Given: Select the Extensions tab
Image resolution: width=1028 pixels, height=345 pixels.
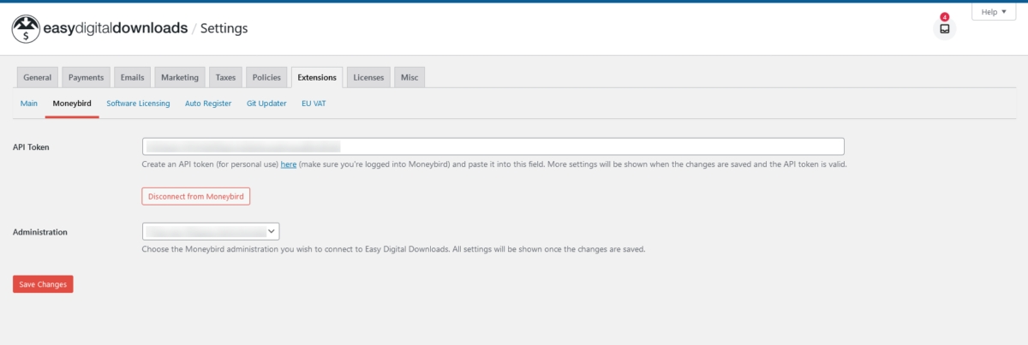Looking at the screenshot, I should (x=317, y=77).
